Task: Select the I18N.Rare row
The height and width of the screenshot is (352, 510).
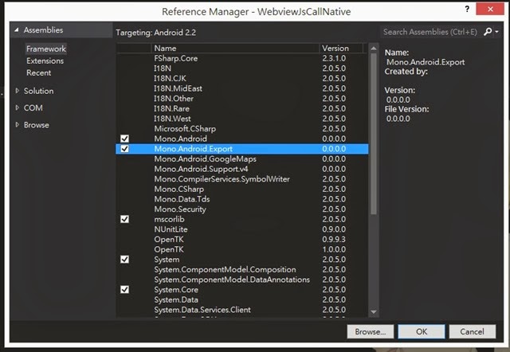Action: tap(242, 109)
